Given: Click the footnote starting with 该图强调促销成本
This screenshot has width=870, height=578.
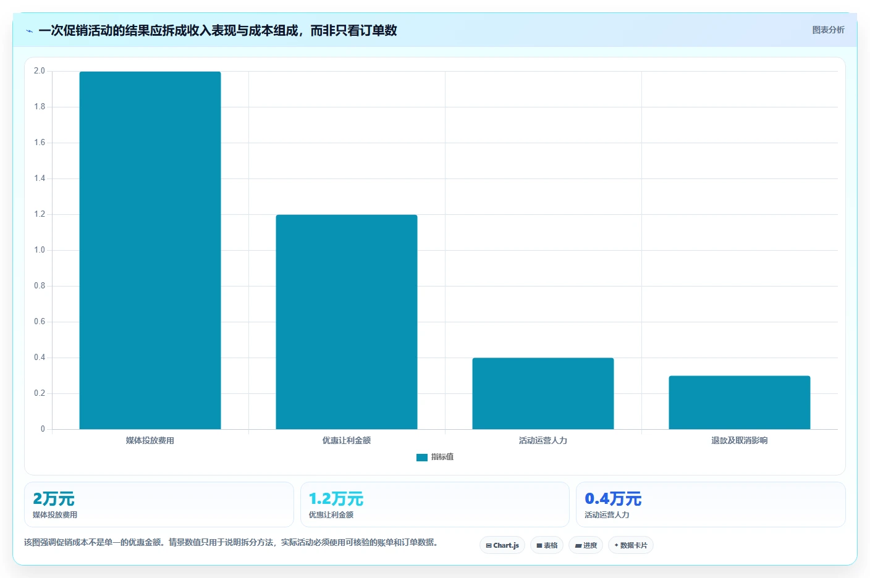Looking at the screenshot, I should [x=232, y=543].
